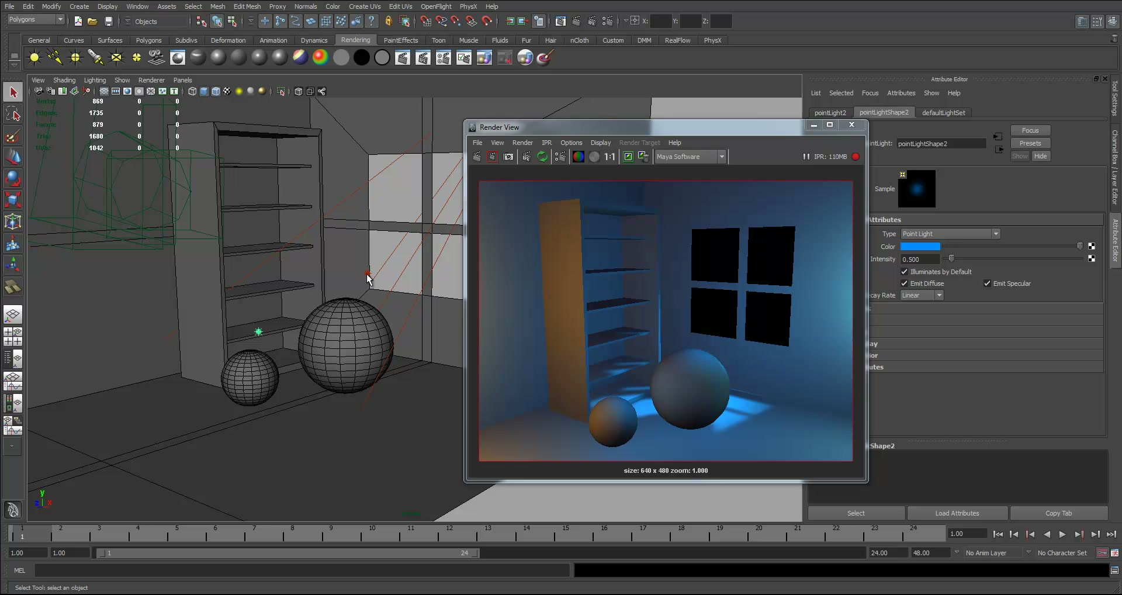Open the Polygons menu set dropdown
Image resolution: width=1122 pixels, height=595 pixels.
click(x=36, y=19)
